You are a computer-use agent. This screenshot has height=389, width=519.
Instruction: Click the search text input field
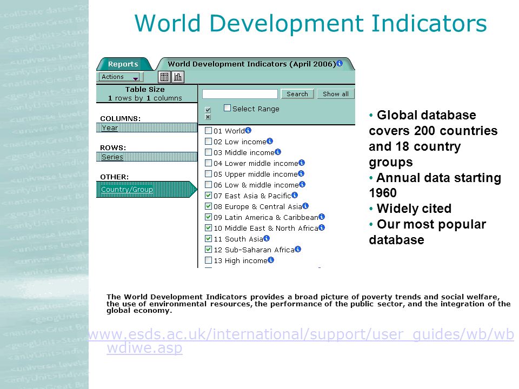click(x=240, y=94)
